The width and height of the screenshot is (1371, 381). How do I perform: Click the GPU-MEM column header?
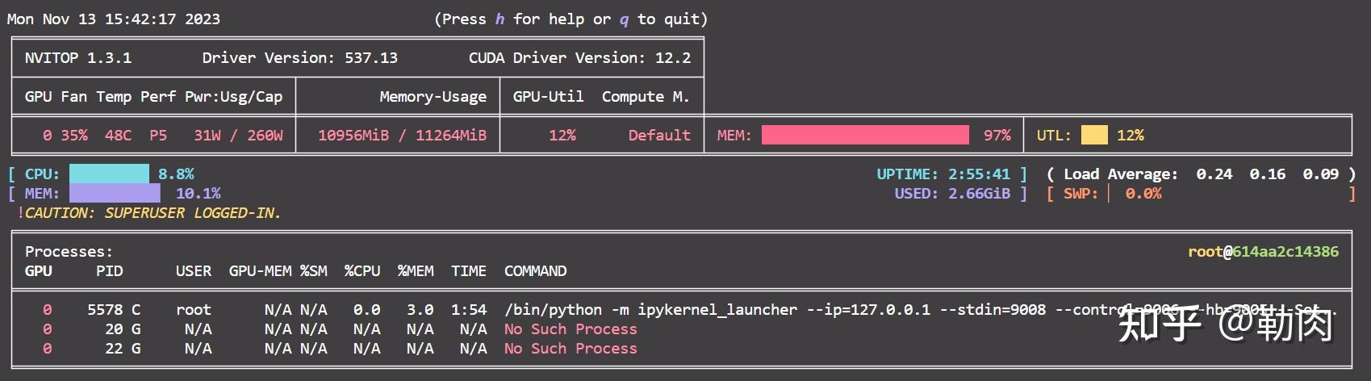coord(260,271)
